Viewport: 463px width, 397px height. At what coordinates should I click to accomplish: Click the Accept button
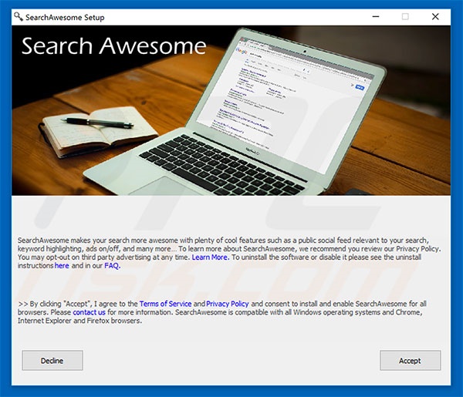pos(411,360)
